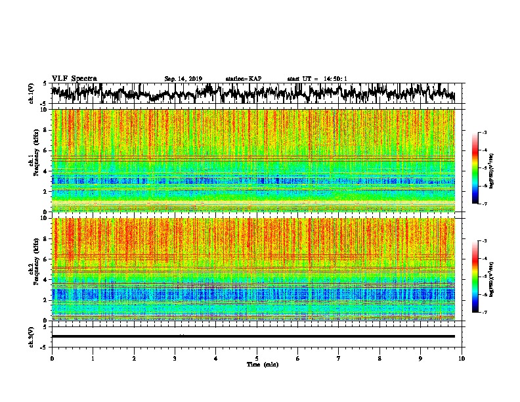Click the "-3" label on ch.1 color bar
Screen dimensions: 520x402
[x=484, y=132]
